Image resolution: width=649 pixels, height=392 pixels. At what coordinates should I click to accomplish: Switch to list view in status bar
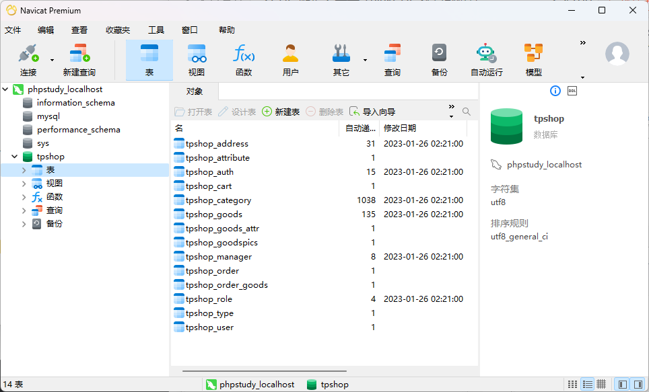572,384
